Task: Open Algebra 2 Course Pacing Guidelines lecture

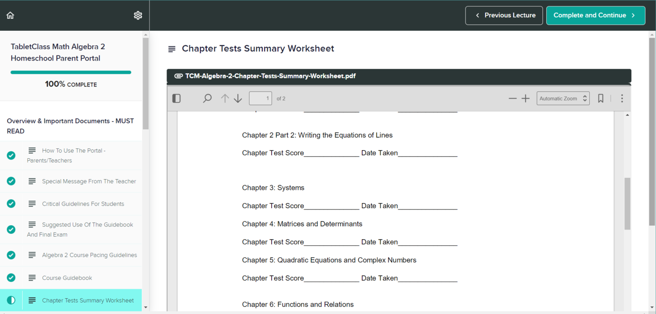Action: pyautogui.click(x=89, y=255)
